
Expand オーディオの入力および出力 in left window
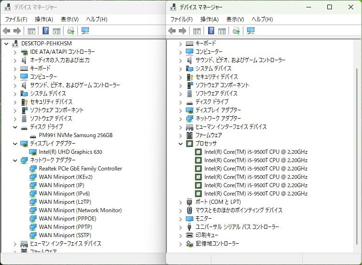pyautogui.click(x=15, y=61)
